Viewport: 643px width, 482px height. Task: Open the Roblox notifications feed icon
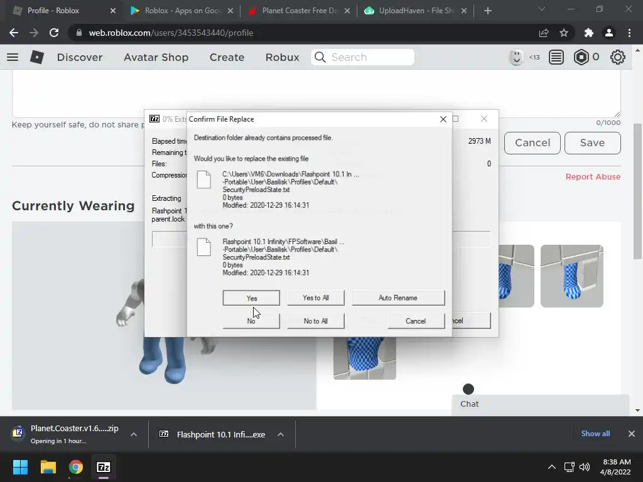tap(556, 57)
